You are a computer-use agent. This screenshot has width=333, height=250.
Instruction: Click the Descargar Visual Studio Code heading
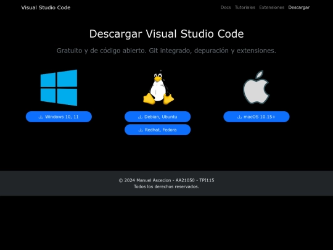(166, 34)
